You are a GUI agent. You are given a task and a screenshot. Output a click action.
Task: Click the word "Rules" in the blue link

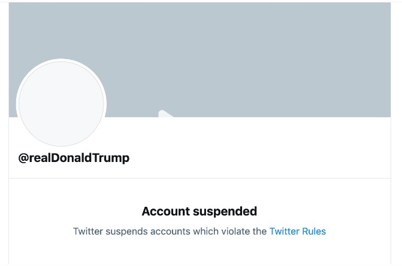click(314, 231)
